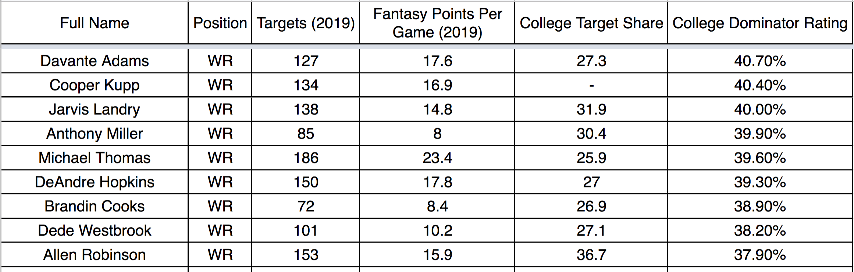This screenshot has width=854, height=272.
Task: Click Davante Adams's 40.70% dominator rating
Action: 760,61
